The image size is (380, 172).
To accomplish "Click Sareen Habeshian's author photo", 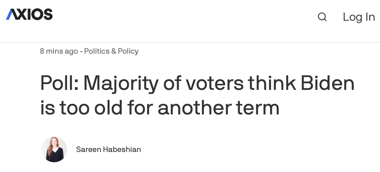I will tap(54, 149).
